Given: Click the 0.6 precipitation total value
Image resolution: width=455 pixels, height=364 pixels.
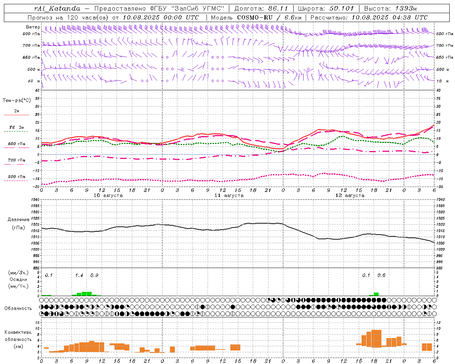Looking at the screenshot, I should click(x=381, y=275).
